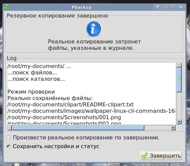Click log horizontal scrollbar right arrow
The image size is (190, 166).
(x=173, y=128)
